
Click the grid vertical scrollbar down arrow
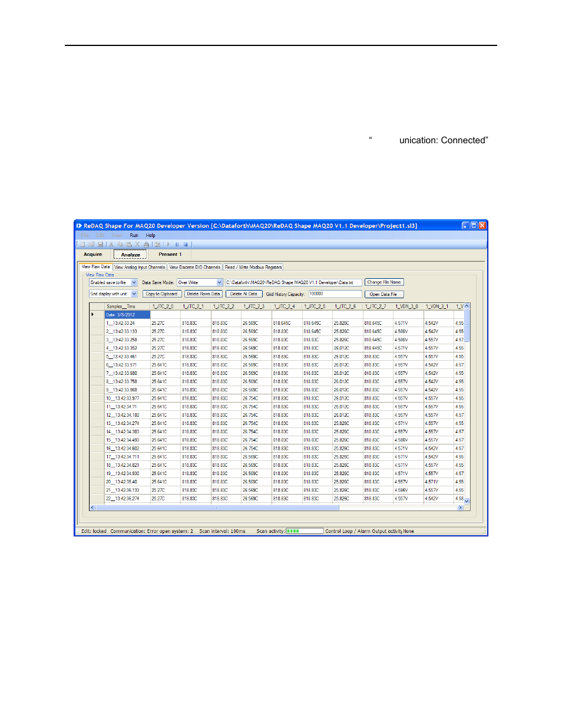coord(467,501)
